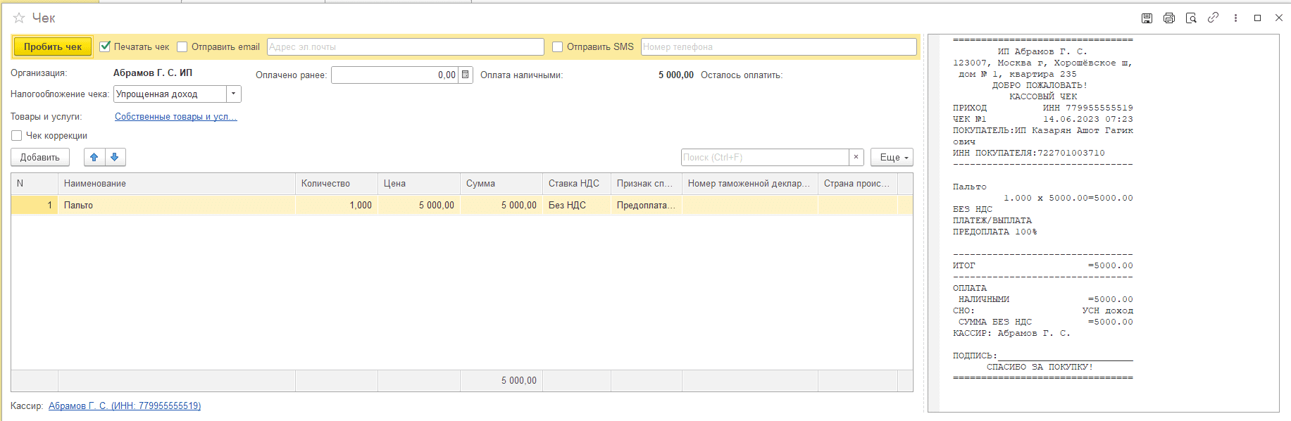Click the Номер телефона input field
The height and width of the screenshot is (421, 1291).
pyautogui.click(x=778, y=46)
